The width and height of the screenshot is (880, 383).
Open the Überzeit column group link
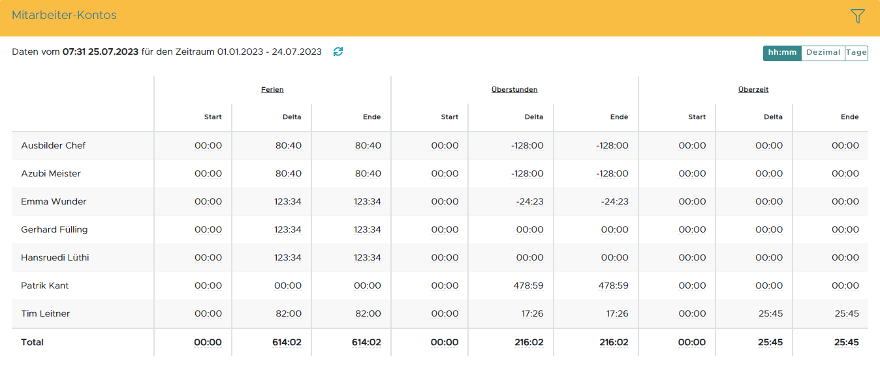point(753,90)
